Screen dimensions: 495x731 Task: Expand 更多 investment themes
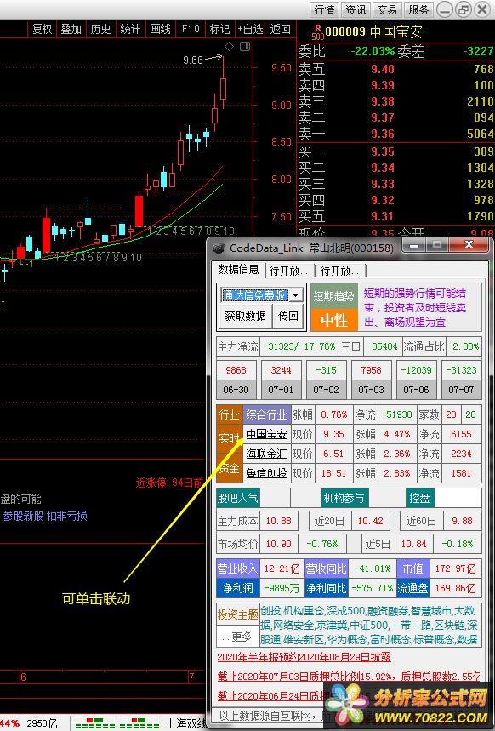coord(237,637)
